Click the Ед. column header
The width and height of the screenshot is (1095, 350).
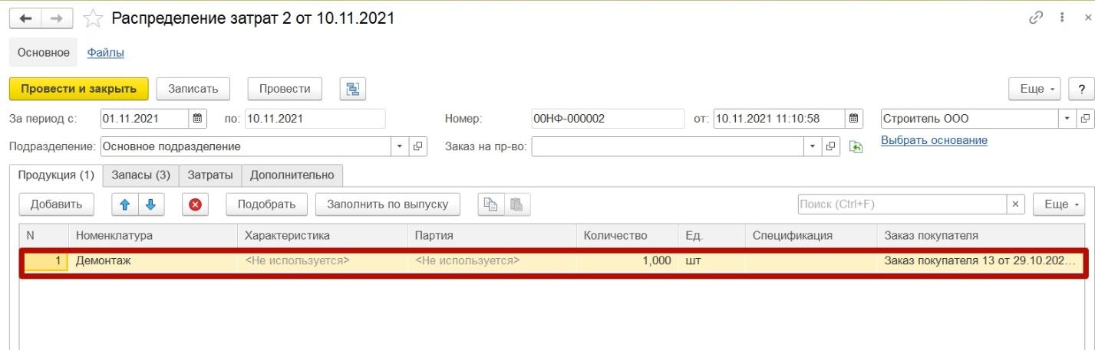click(x=711, y=236)
